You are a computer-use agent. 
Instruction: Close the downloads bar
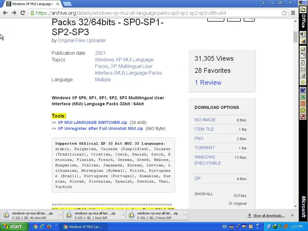point(292,215)
